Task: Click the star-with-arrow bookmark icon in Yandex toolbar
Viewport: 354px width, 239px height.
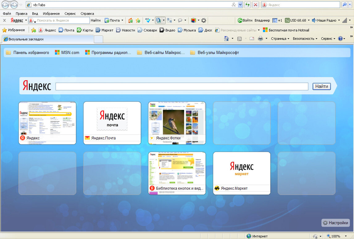Action: click(x=138, y=21)
